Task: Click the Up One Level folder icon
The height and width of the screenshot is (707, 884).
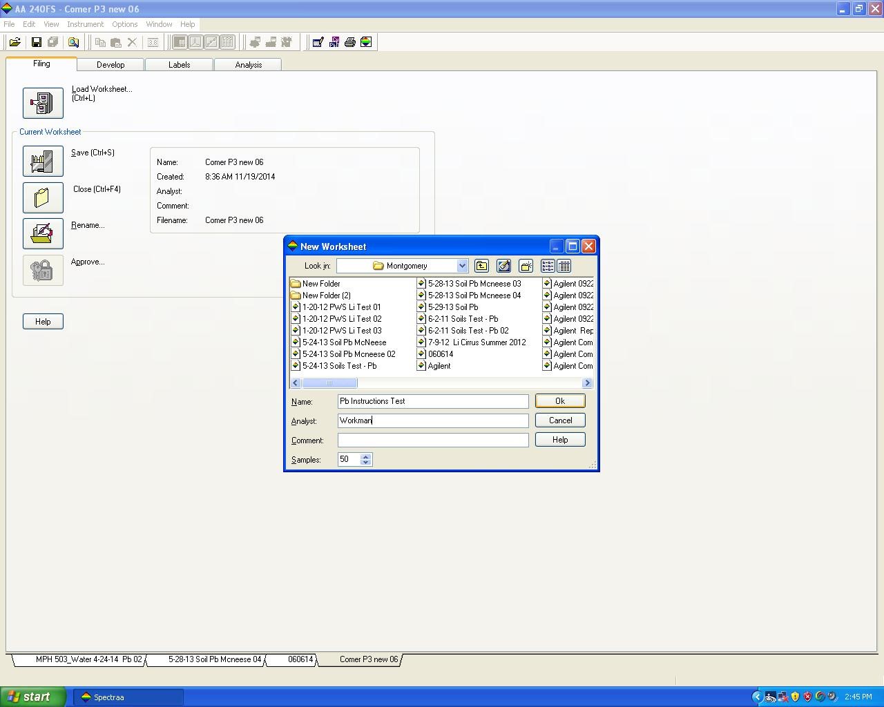Action: [x=481, y=266]
